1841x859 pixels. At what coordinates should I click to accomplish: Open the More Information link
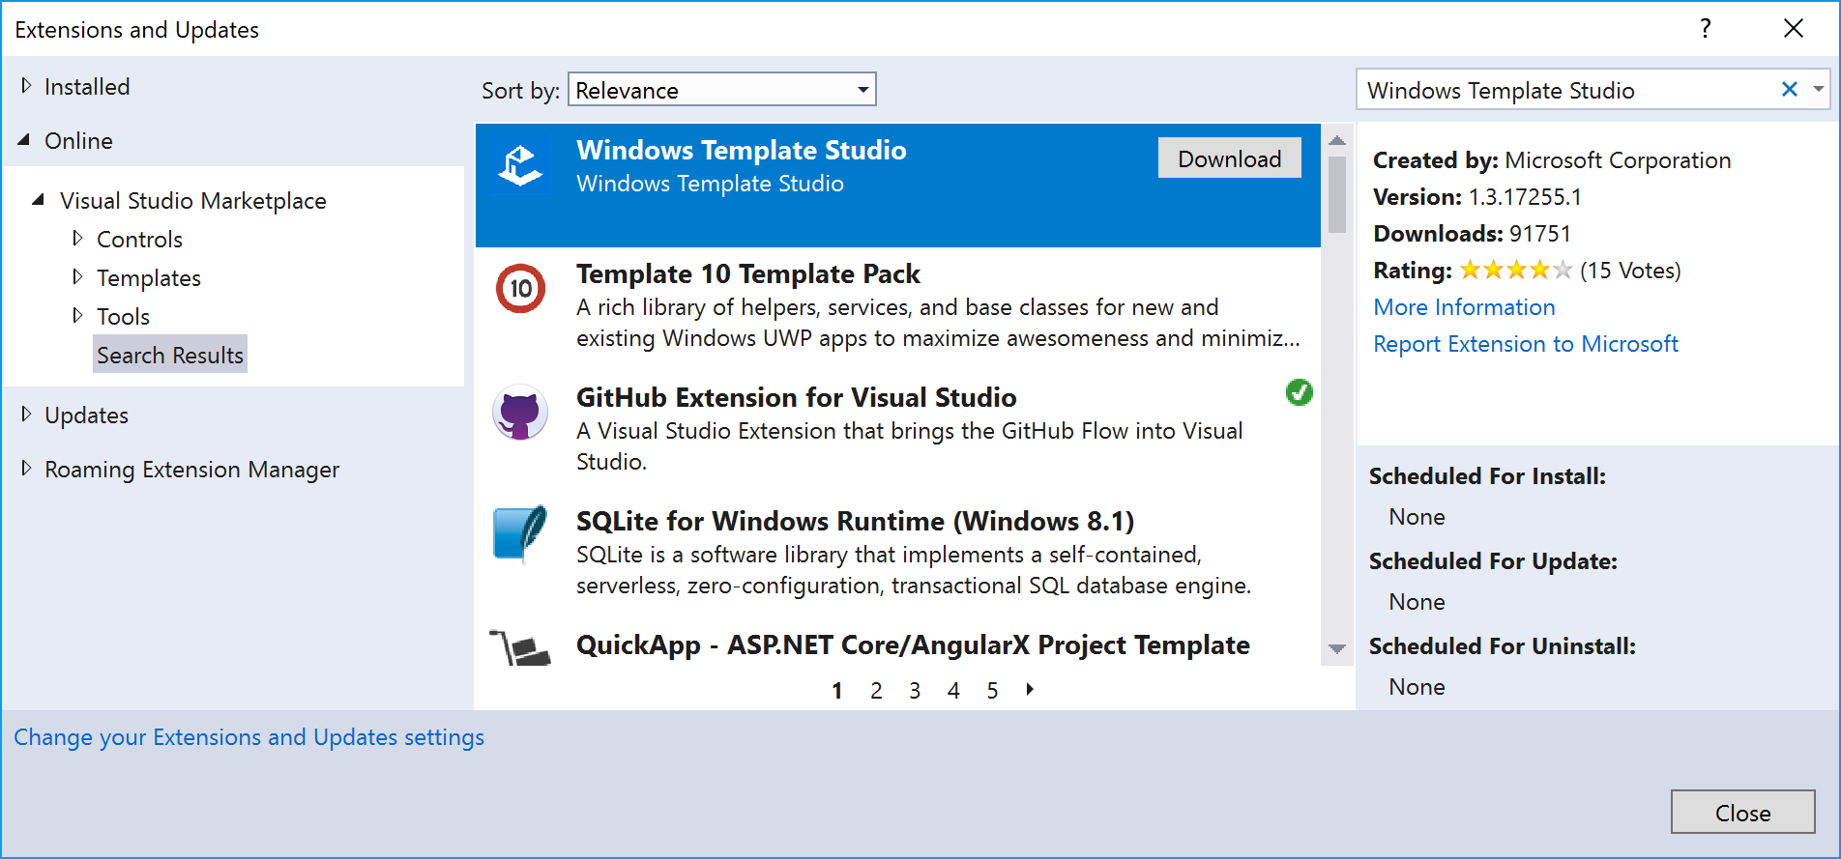pos(1464,307)
